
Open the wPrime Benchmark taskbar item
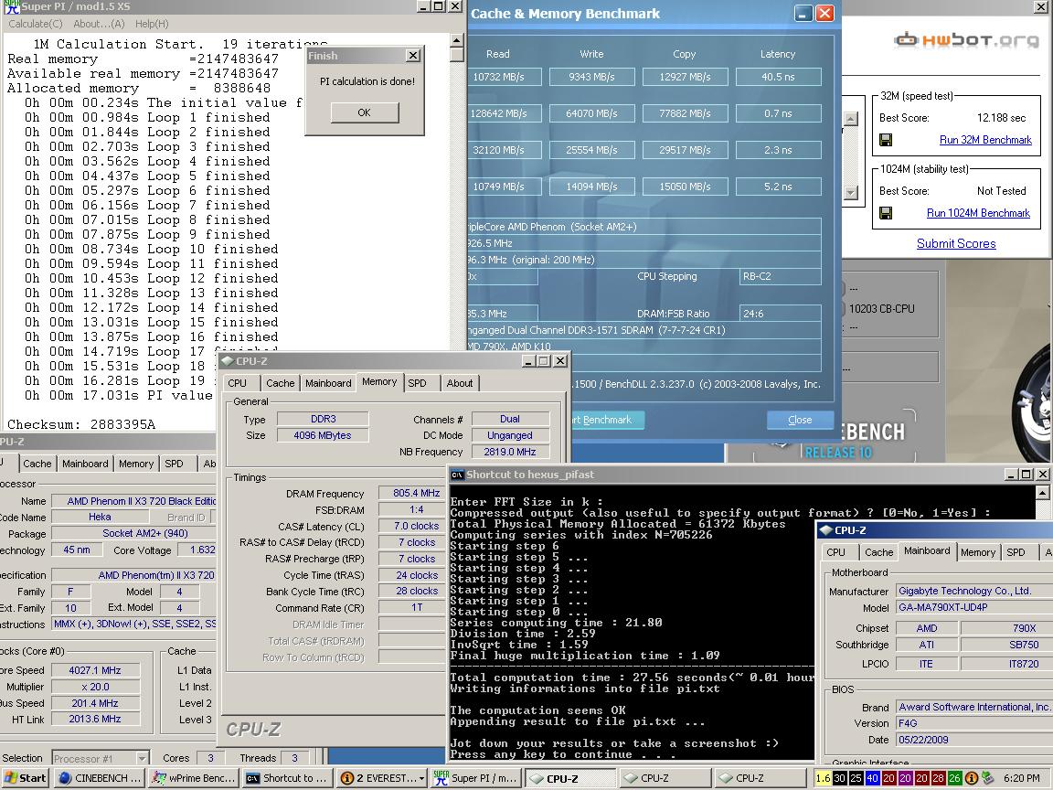coord(193,778)
